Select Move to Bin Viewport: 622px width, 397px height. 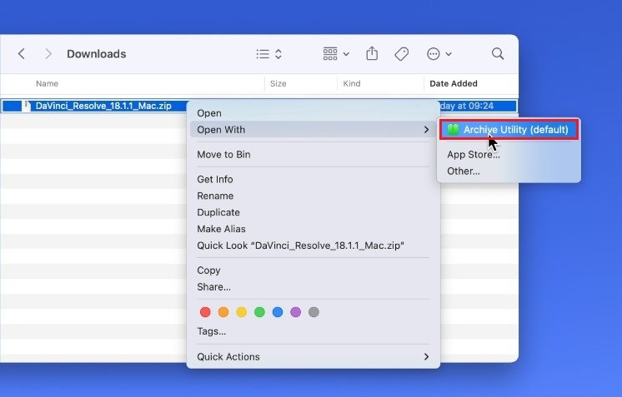313,154
